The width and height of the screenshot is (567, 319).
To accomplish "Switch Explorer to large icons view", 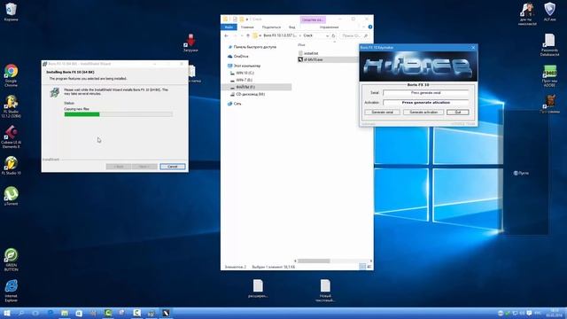I will tap(369, 267).
